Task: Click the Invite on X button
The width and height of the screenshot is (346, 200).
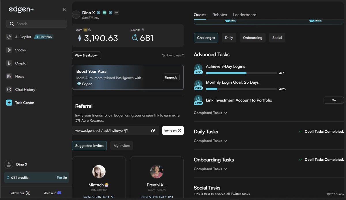Action: point(173,130)
